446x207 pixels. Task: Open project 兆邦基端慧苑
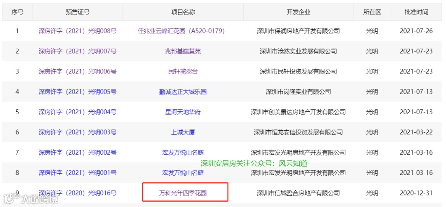click(x=183, y=51)
